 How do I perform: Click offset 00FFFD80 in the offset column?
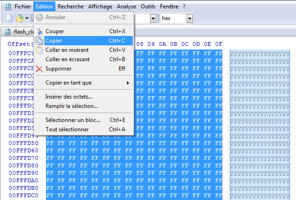pos(23,165)
